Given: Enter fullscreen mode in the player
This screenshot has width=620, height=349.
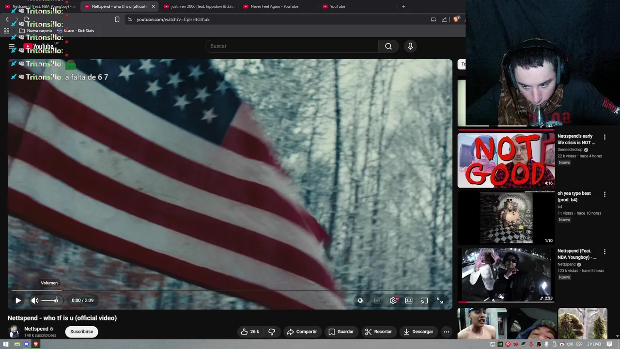Looking at the screenshot, I should tap(440, 301).
